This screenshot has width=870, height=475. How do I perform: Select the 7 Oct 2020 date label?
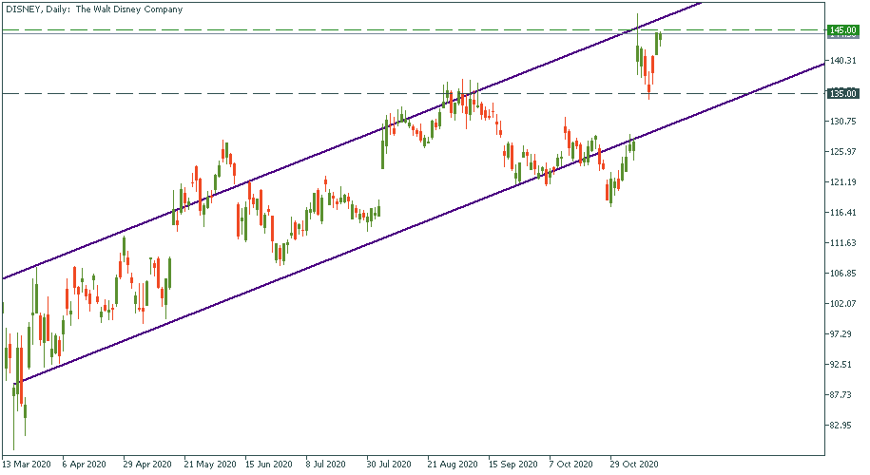click(570, 465)
